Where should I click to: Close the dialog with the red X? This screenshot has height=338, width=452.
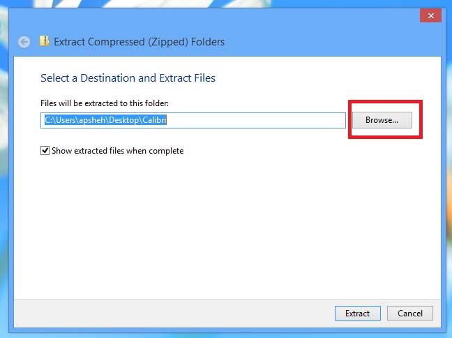[430, 15]
